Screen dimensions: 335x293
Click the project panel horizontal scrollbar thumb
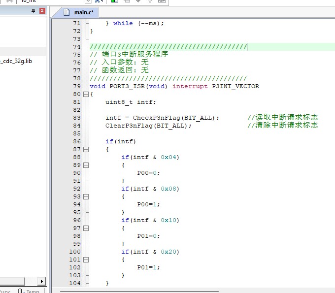12,281
